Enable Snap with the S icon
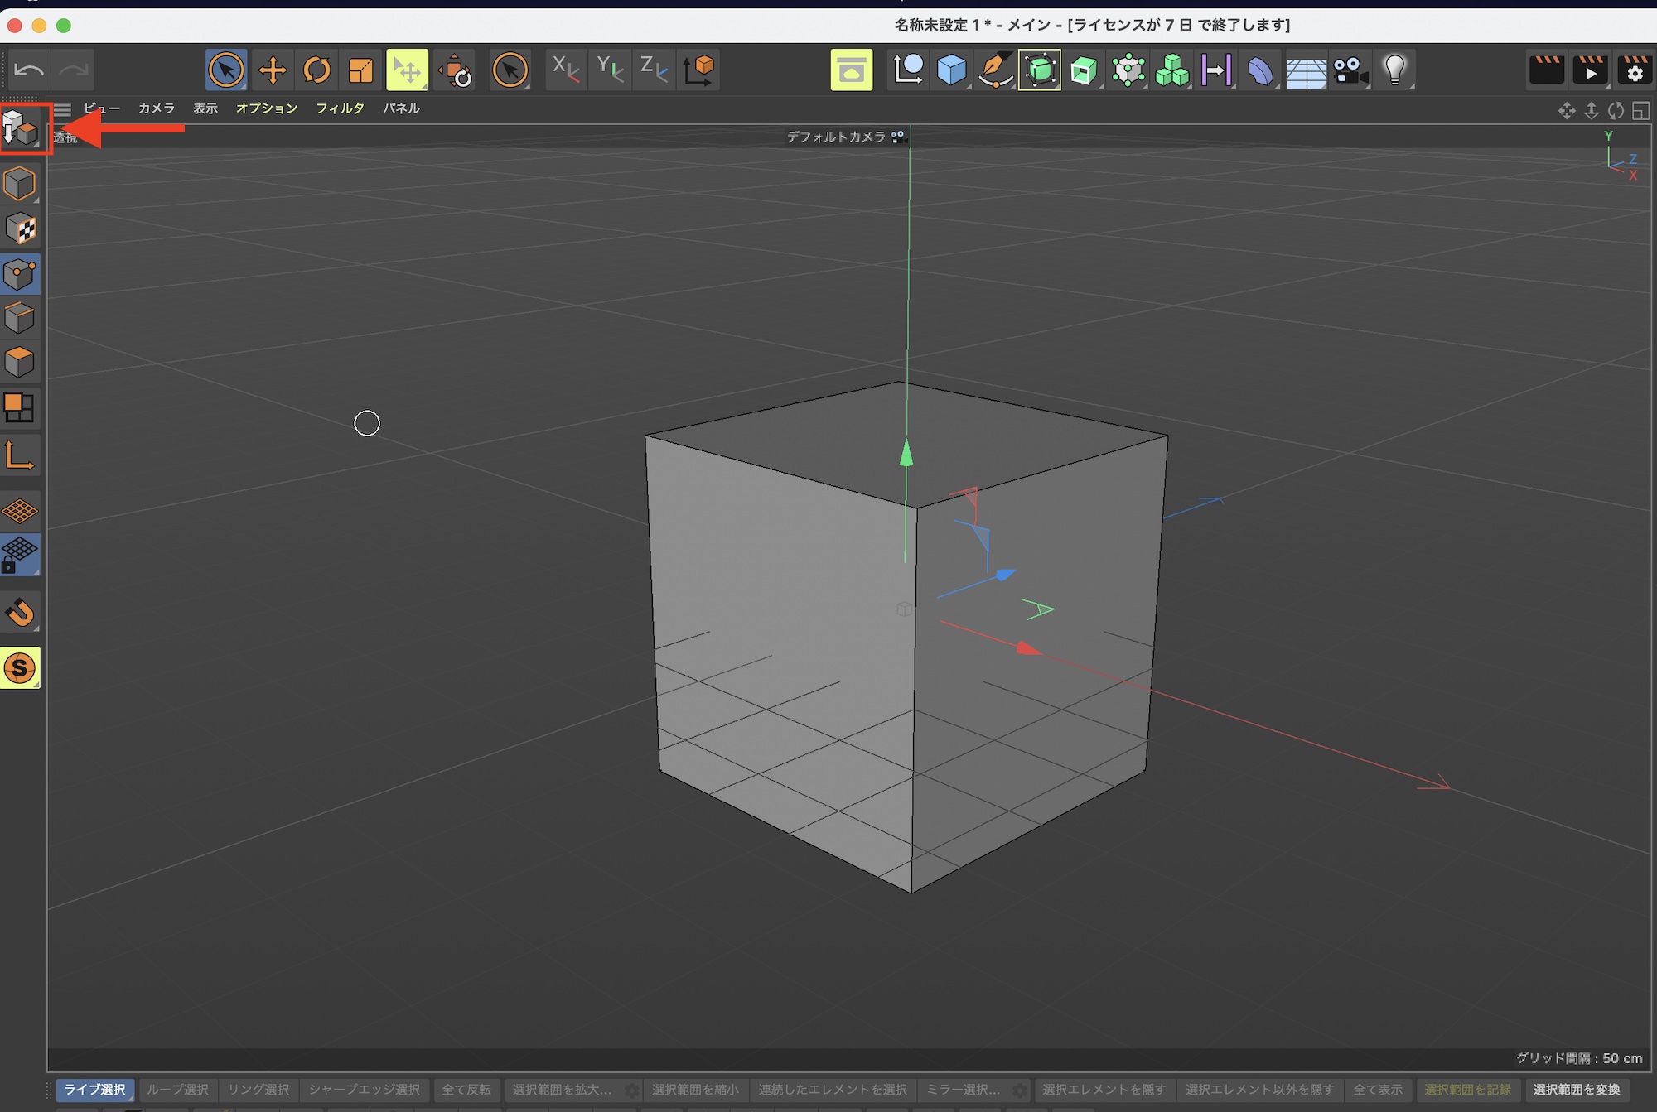The width and height of the screenshot is (1657, 1112). coord(20,667)
